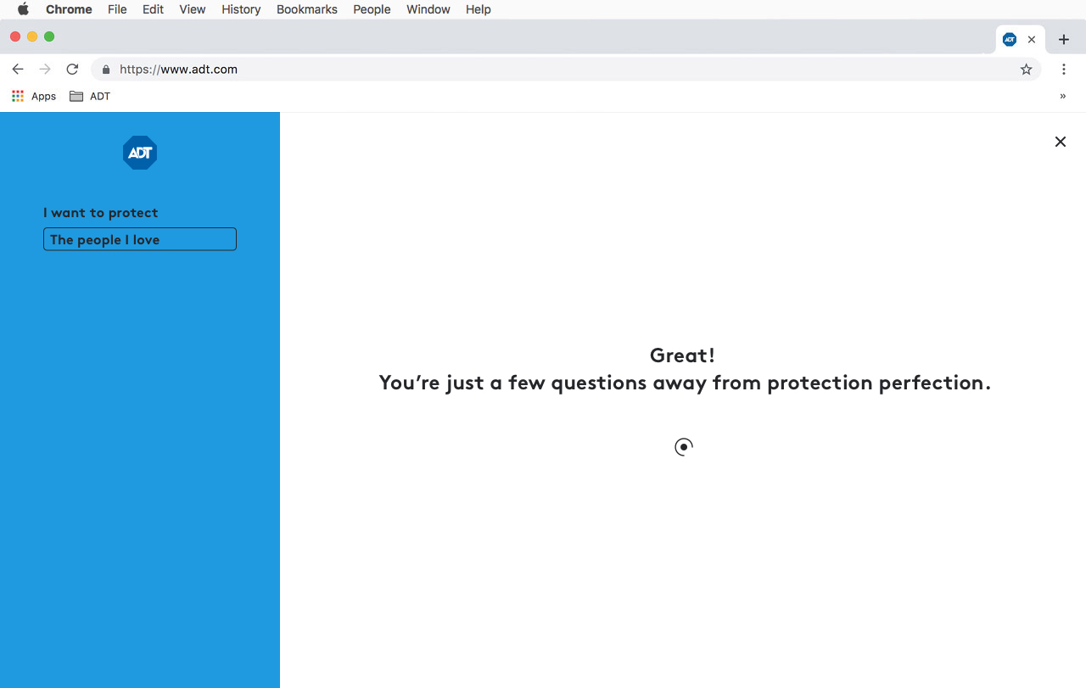Open the People menu
This screenshot has height=688, width=1086.
(372, 9)
